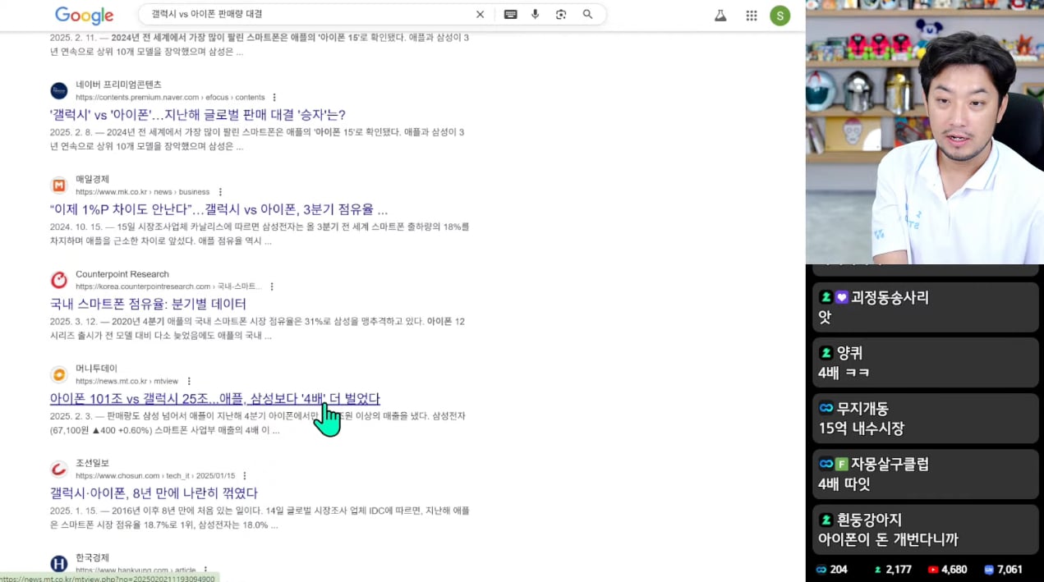Click the 괴정동송사리 chat message
This screenshot has width=1044, height=582.
pyautogui.click(x=925, y=307)
